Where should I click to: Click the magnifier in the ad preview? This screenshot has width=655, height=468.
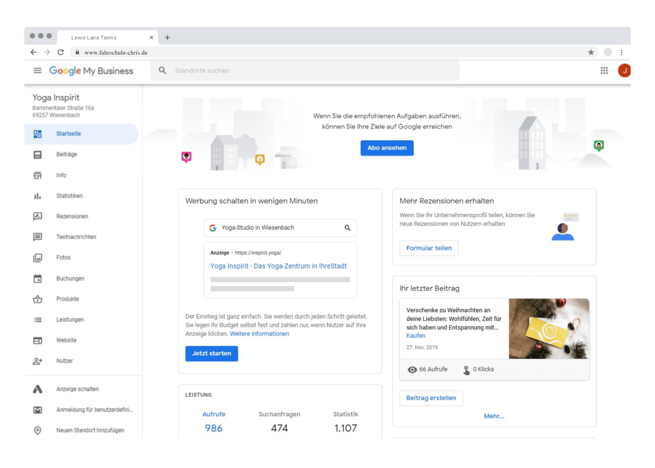point(347,228)
